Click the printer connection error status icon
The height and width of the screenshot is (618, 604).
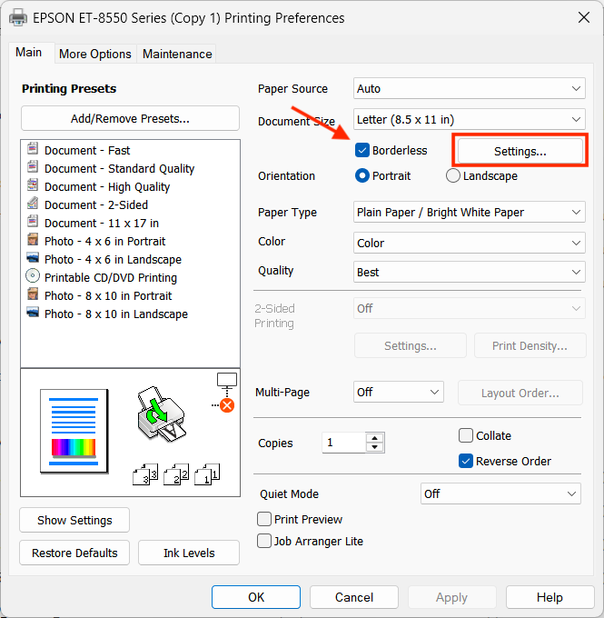tap(227, 405)
